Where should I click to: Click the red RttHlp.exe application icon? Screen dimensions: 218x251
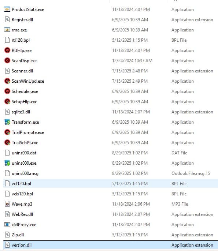point(7,50)
